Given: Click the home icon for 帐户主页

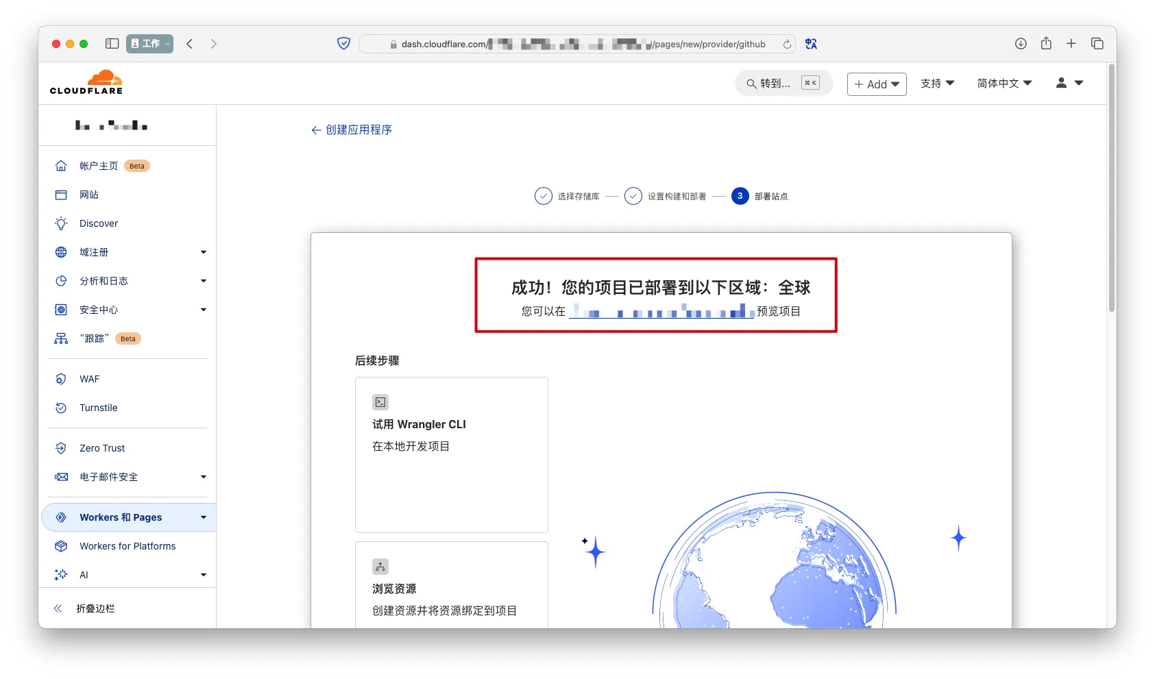Looking at the screenshot, I should tap(61, 166).
